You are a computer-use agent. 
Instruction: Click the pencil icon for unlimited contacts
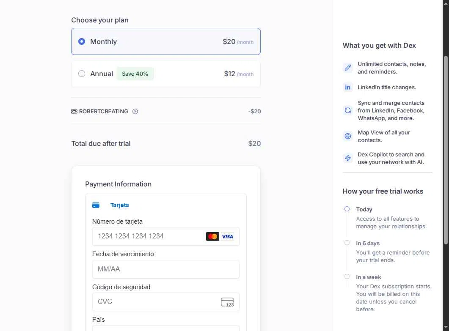[347, 68]
